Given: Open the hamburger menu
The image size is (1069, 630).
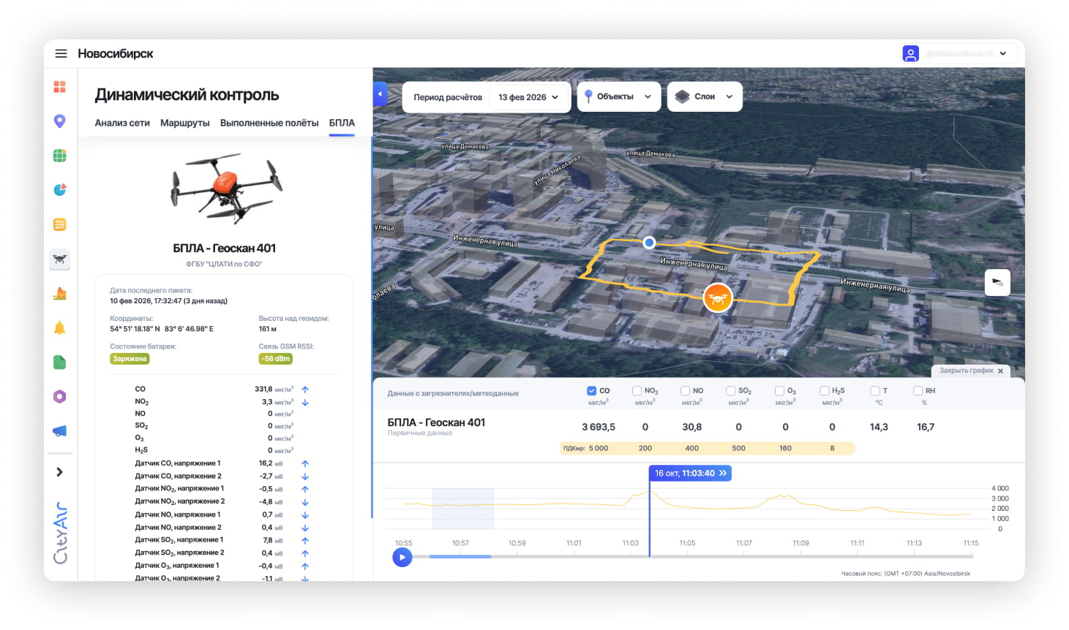Looking at the screenshot, I should [x=61, y=53].
